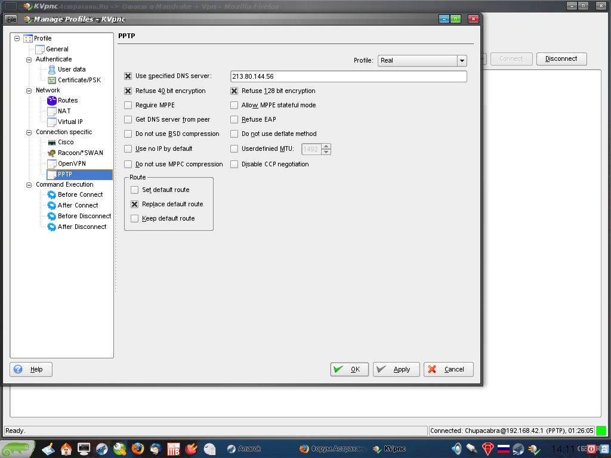This screenshot has height=458, width=611.
Task: Select the Before Connect gear icon
Action: point(52,195)
